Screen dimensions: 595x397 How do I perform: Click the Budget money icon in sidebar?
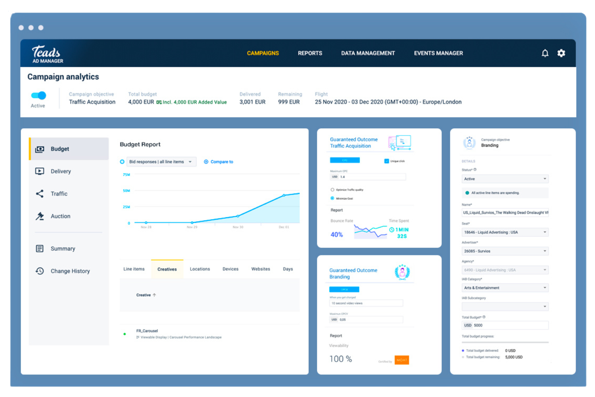[39, 149]
